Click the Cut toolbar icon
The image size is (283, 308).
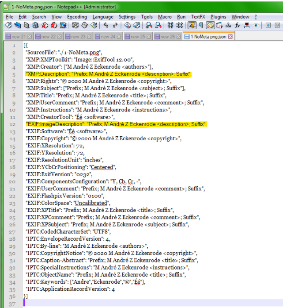coord(75,25)
